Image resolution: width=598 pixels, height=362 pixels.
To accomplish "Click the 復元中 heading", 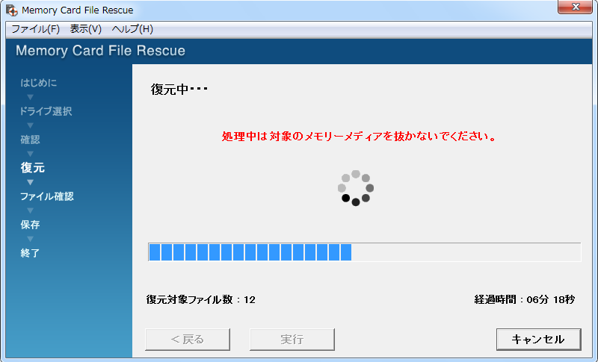I will (179, 90).
